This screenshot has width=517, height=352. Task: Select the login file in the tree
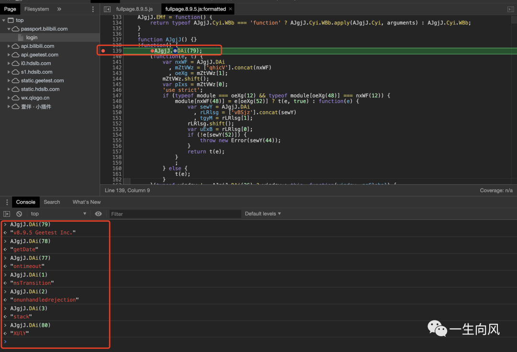[32, 38]
